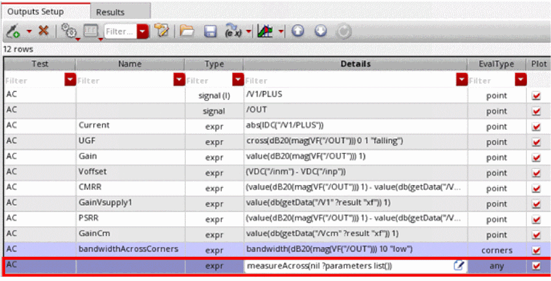Click the Name column header
The width and height of the screenshot is (551, 281).
[130, 64]
